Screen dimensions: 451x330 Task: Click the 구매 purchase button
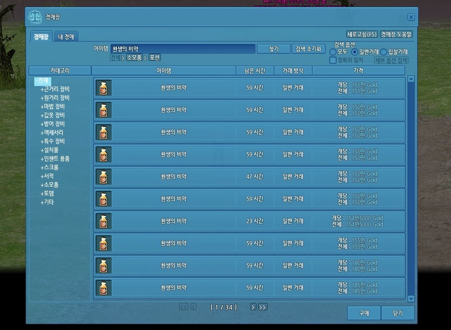click(x=364, y=313)
